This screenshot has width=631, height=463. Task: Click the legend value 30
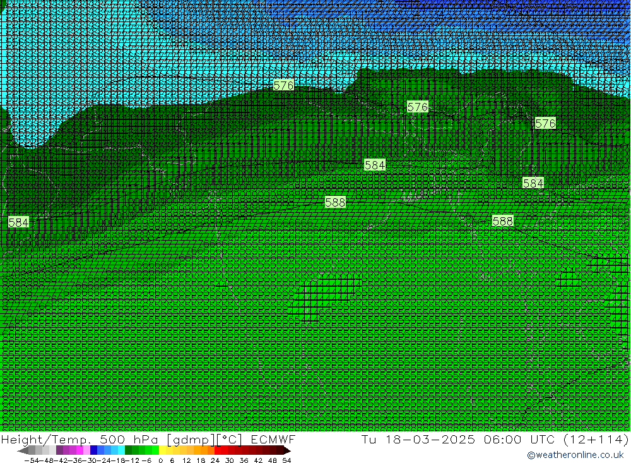pos(230,460)
